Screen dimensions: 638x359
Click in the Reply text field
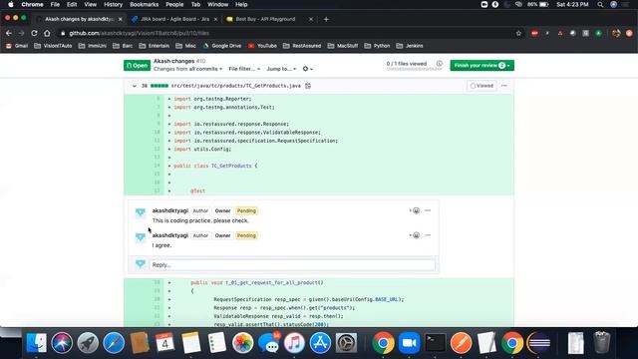(x=292, y=264)
